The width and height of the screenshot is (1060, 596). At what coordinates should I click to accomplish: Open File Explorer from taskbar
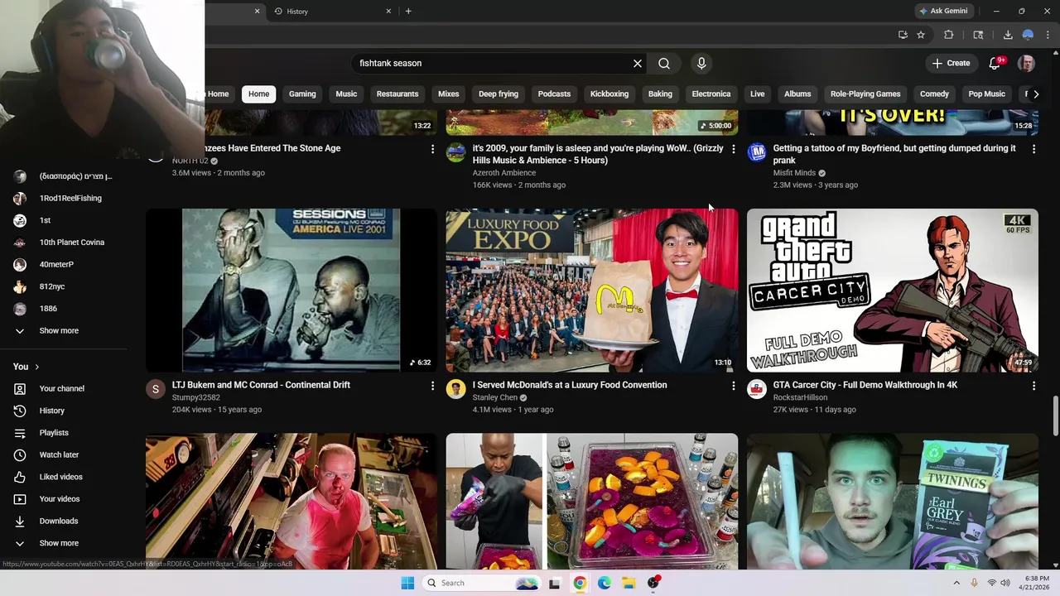coord(629,583)
